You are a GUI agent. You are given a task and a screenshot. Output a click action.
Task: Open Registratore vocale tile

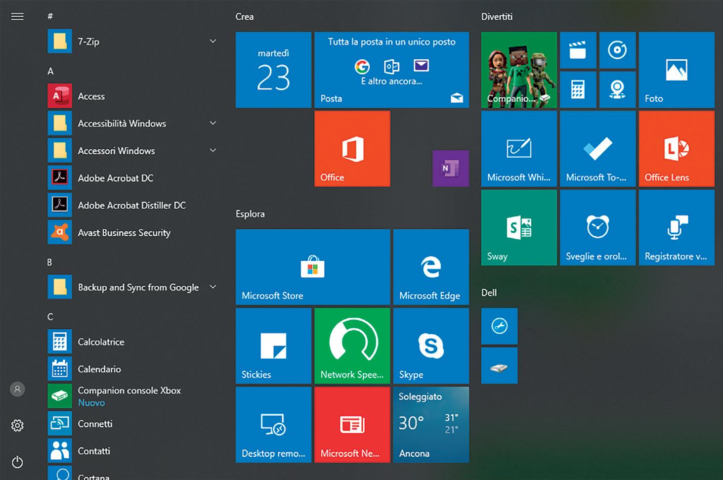[677, 227]
